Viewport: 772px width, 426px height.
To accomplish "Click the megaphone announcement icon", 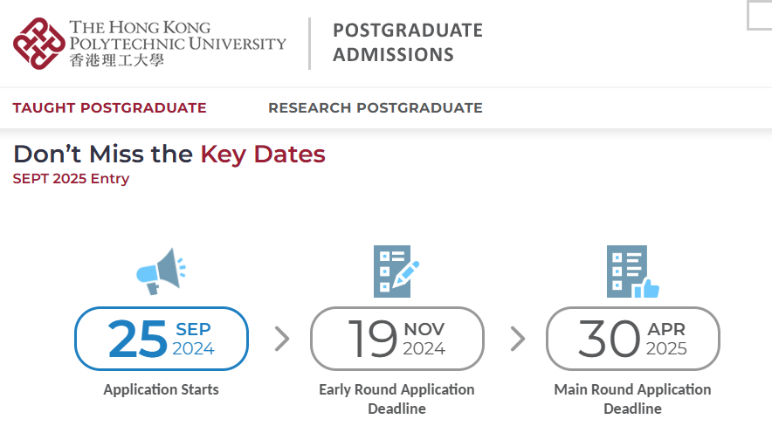I will (161, 271).
